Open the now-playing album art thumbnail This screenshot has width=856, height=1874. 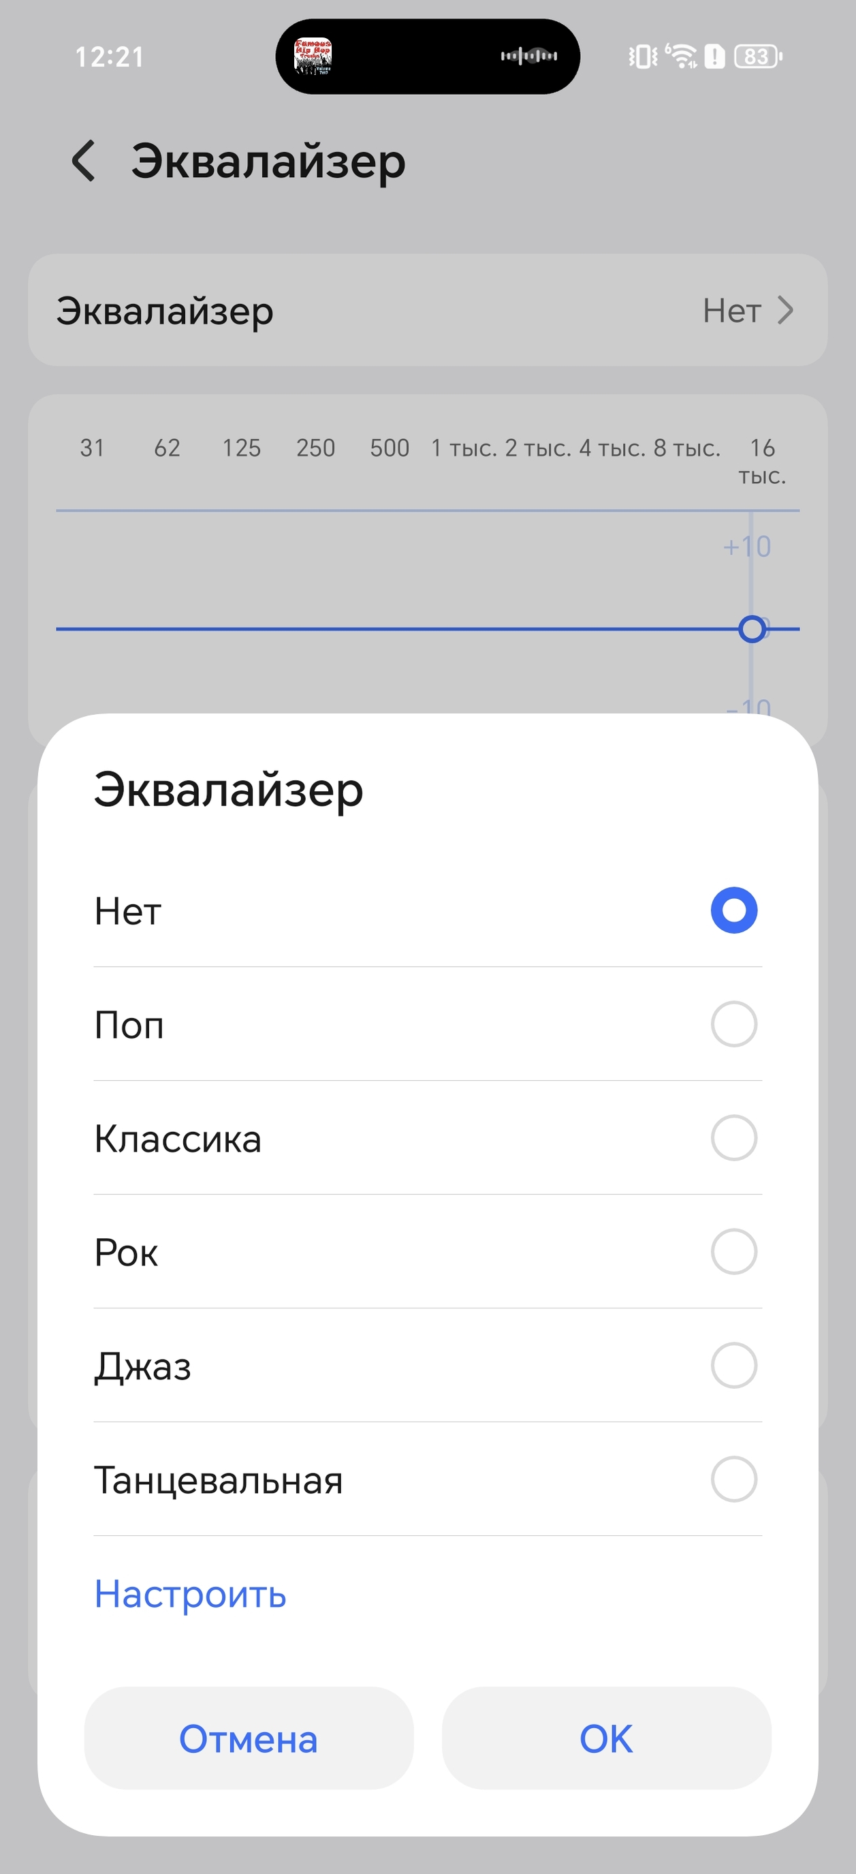point(313,57)
